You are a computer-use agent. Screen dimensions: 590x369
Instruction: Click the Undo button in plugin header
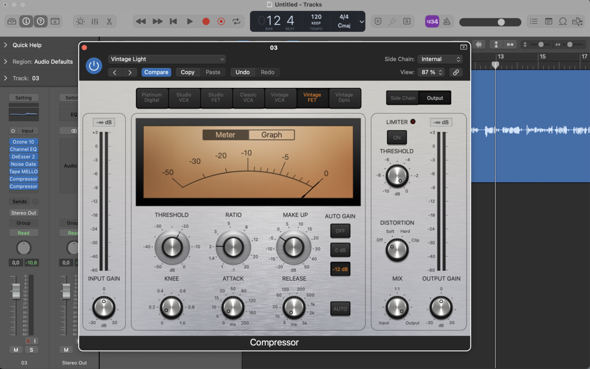[x=242, y=72]
